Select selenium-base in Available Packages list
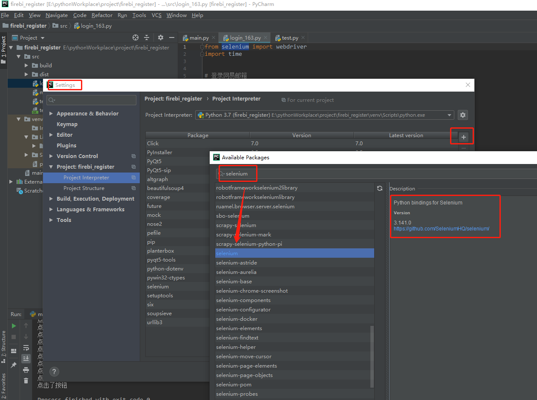This screenshot has width=537, height=400. coord(294,282)
